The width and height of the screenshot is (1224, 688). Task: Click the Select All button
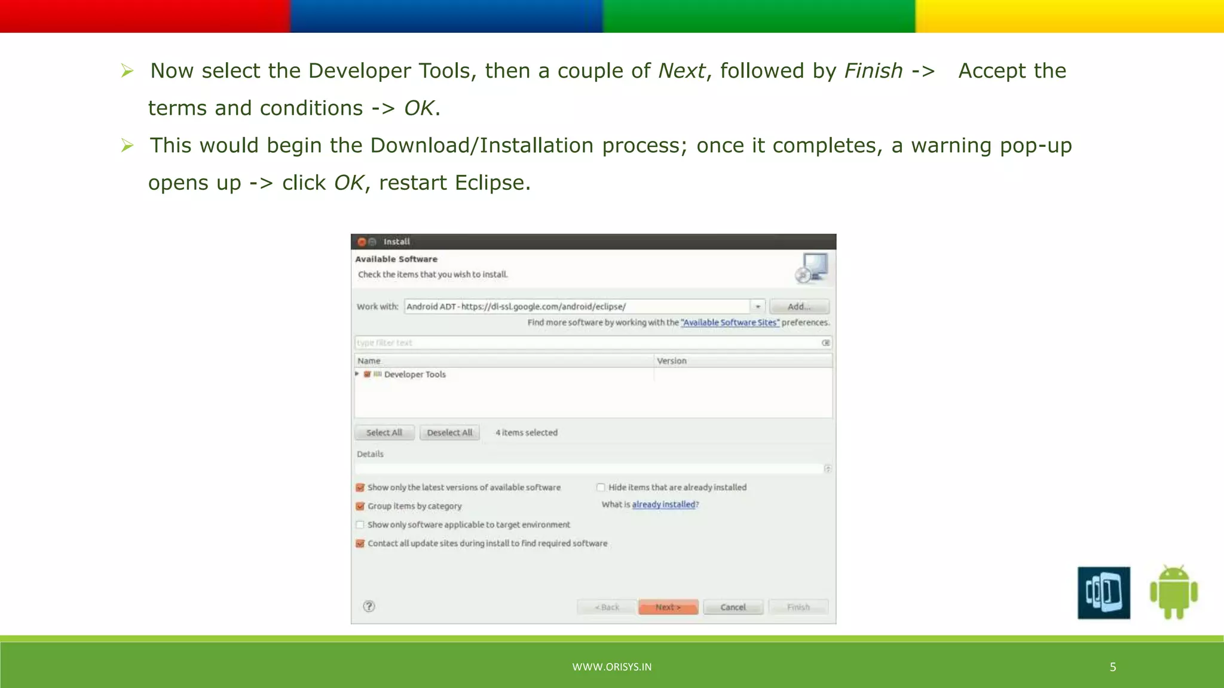click(x=384, y=432)
